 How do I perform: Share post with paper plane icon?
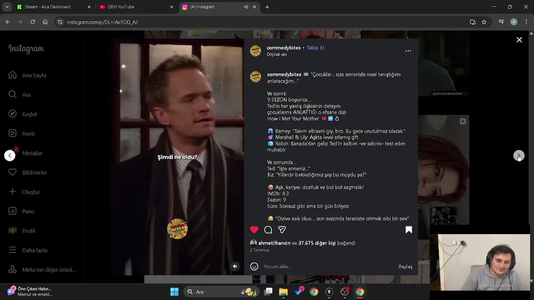tap(282, 230)
